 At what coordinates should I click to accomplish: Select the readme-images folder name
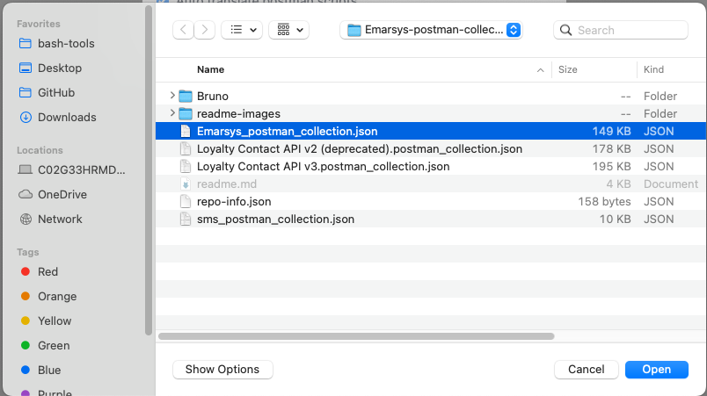tap(238, 114)
